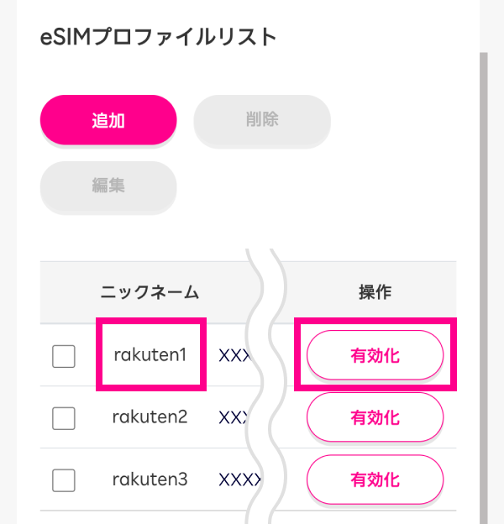Tick the checkbox for rakuten1
The height and width of the screenshot is (524, 504).
[x=64, y=356]
